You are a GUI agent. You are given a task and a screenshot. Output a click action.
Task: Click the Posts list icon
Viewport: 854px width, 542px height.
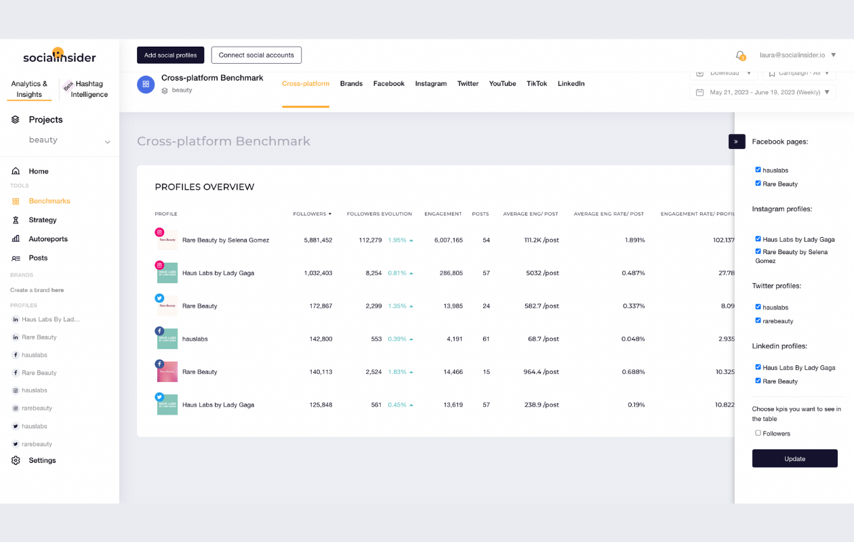pos(16,258)
